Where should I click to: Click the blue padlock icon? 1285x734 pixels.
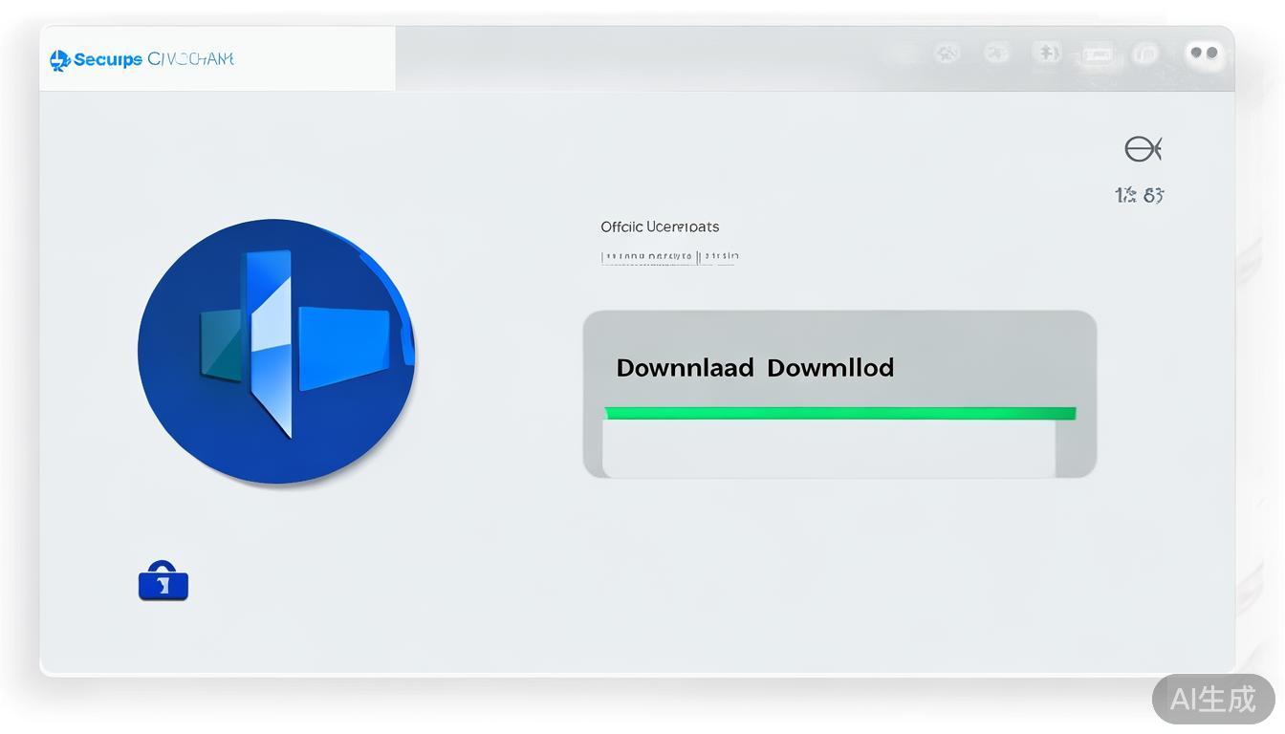coord(163,581)
